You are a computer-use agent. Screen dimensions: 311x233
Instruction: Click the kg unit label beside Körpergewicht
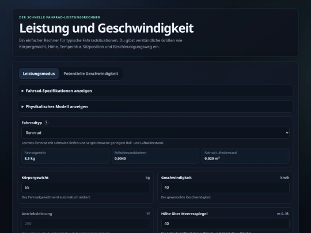(147, 178)
